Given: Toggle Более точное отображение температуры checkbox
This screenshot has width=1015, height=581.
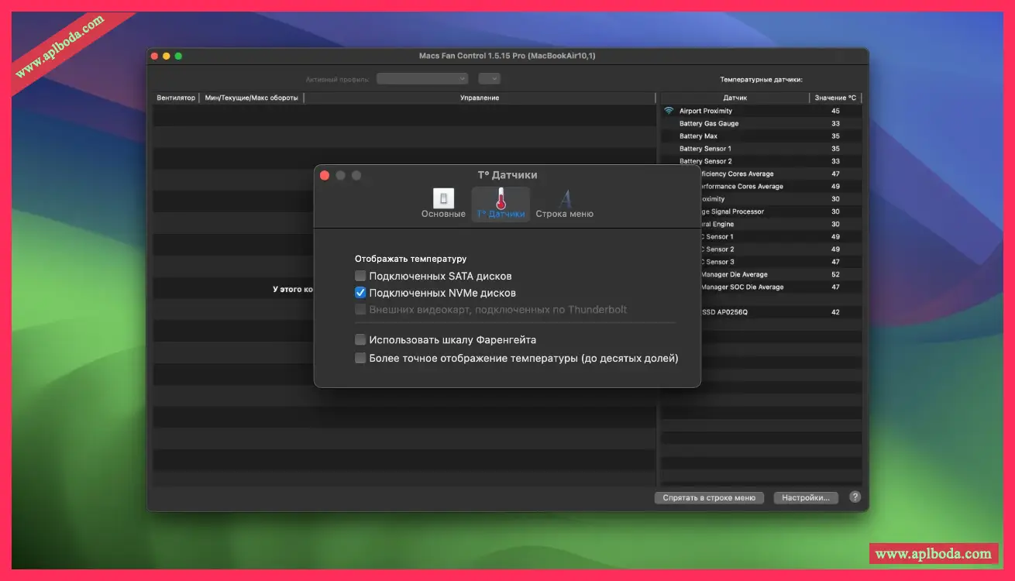Looking at the screenshot, I should point(360,358).
